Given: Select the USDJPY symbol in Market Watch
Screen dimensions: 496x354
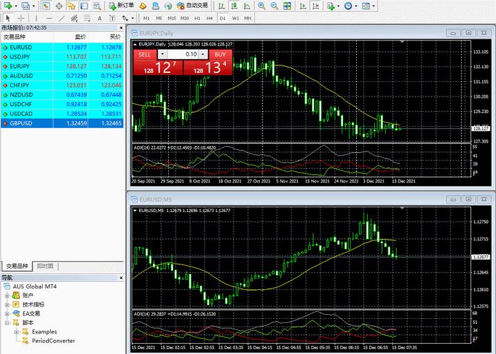Looking at the screenshot, I should (20, 57).
